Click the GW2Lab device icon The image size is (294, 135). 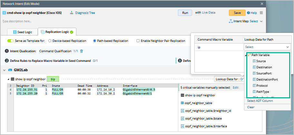[x=10, y=70]
